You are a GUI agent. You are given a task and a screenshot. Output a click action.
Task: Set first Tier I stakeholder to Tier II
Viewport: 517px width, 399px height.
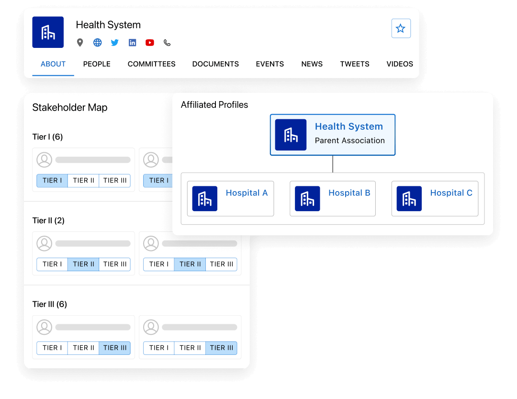(83, 181)
